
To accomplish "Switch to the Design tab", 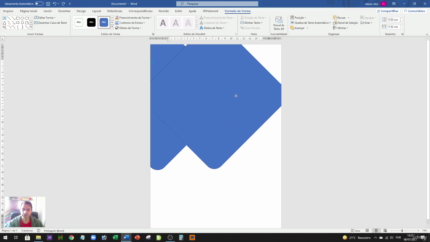I will [x=81, y=11].
